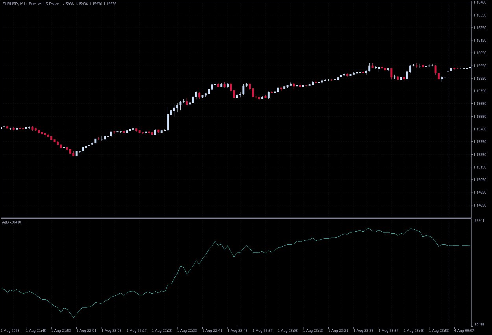Click the '1 Aug 23:29' time label
492x335 pixels.
(x=363, y=331)
